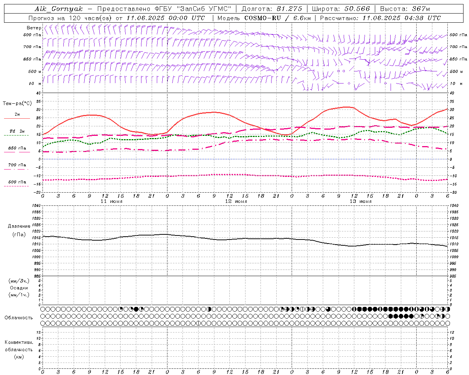Click the (мм/3ч.) precipitation unit label
469x375 pixels.
[19, 281]
